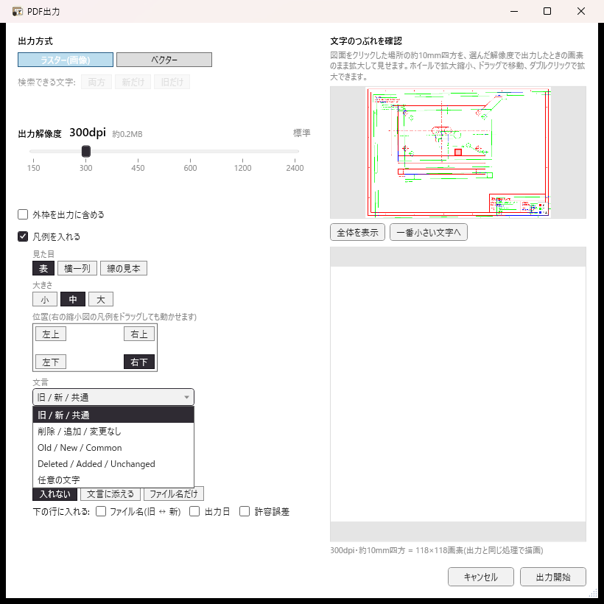Select ラスター(画像) output method
604x604 pixels.
66,60
